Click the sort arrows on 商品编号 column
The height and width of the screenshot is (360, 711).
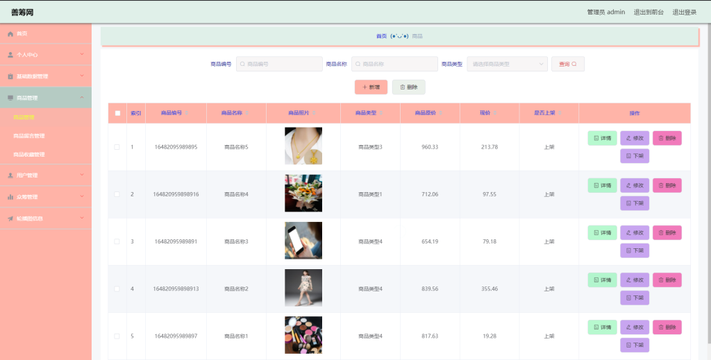point(187,113)
